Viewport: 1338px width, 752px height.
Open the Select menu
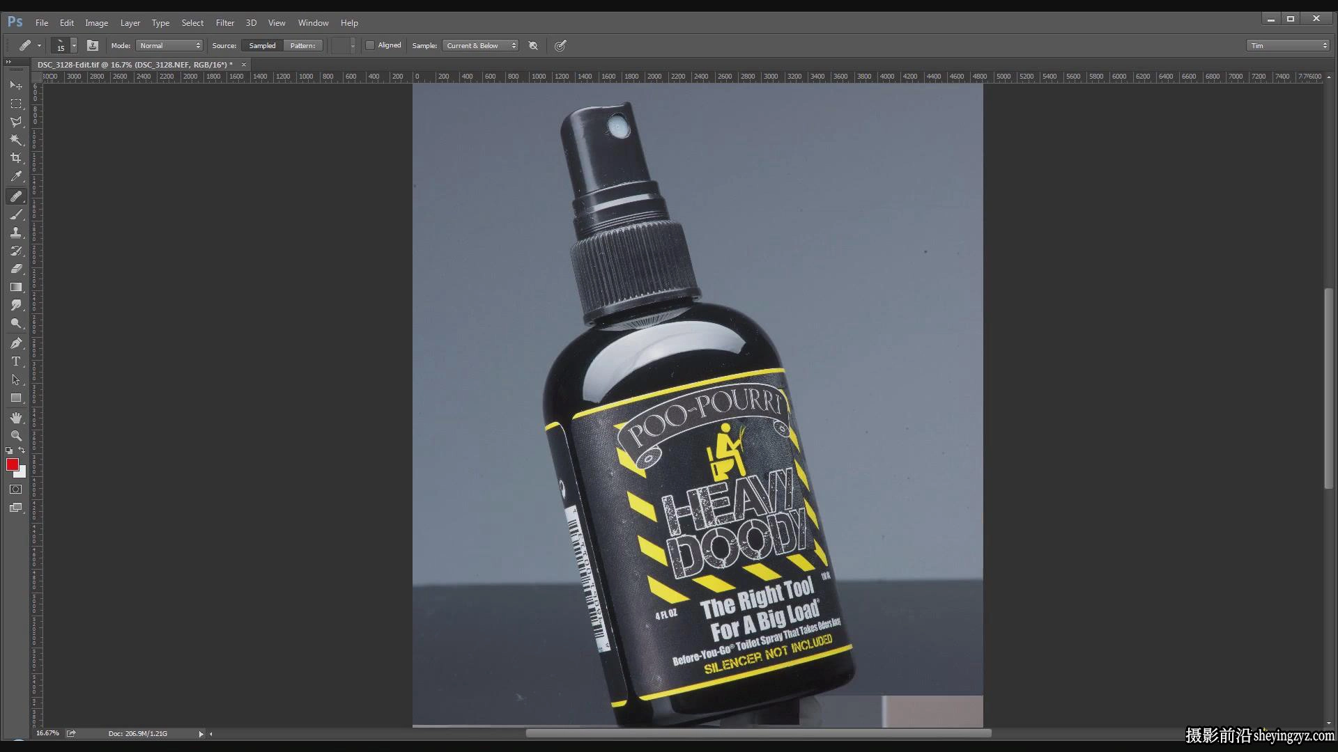pos(193,23)
